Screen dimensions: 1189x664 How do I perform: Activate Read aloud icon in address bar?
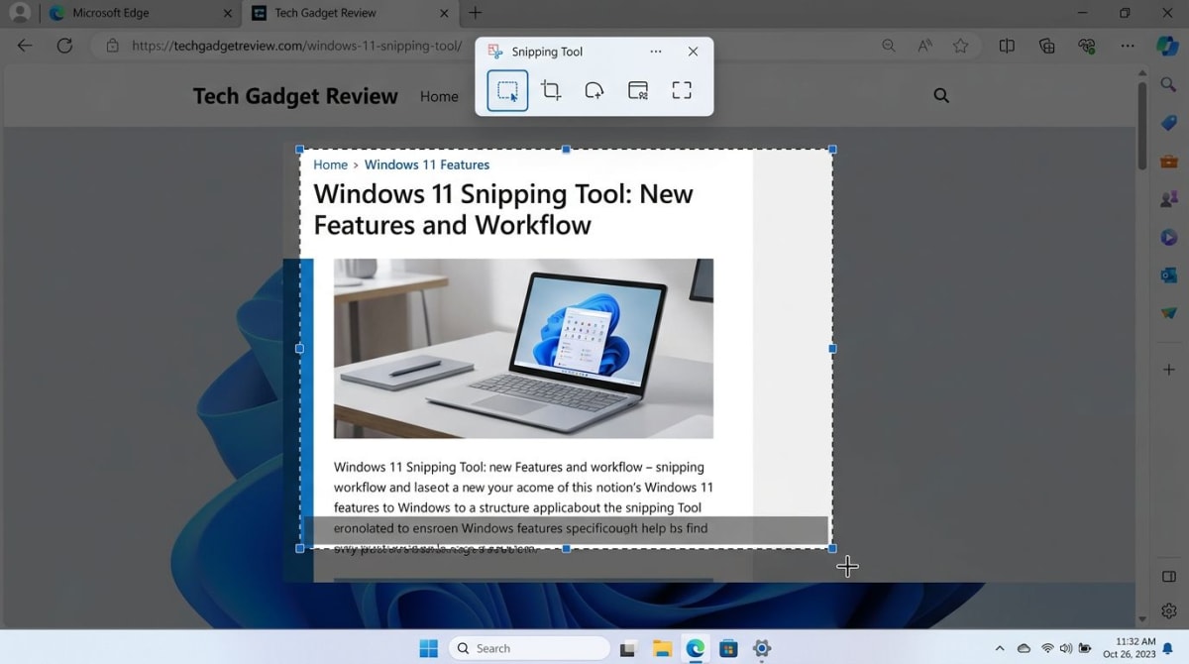pos(924,46)
